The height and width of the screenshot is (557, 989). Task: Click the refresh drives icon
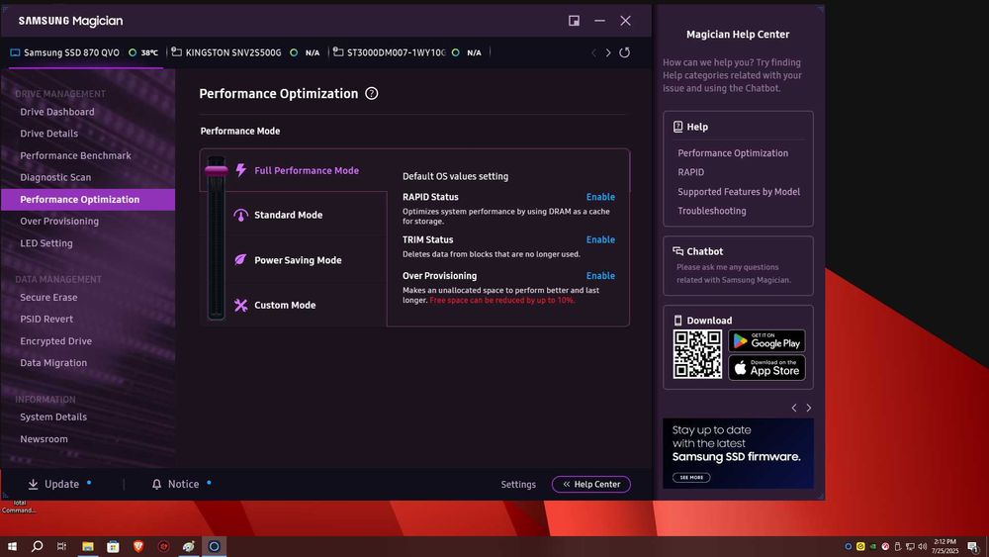point(625,52)
